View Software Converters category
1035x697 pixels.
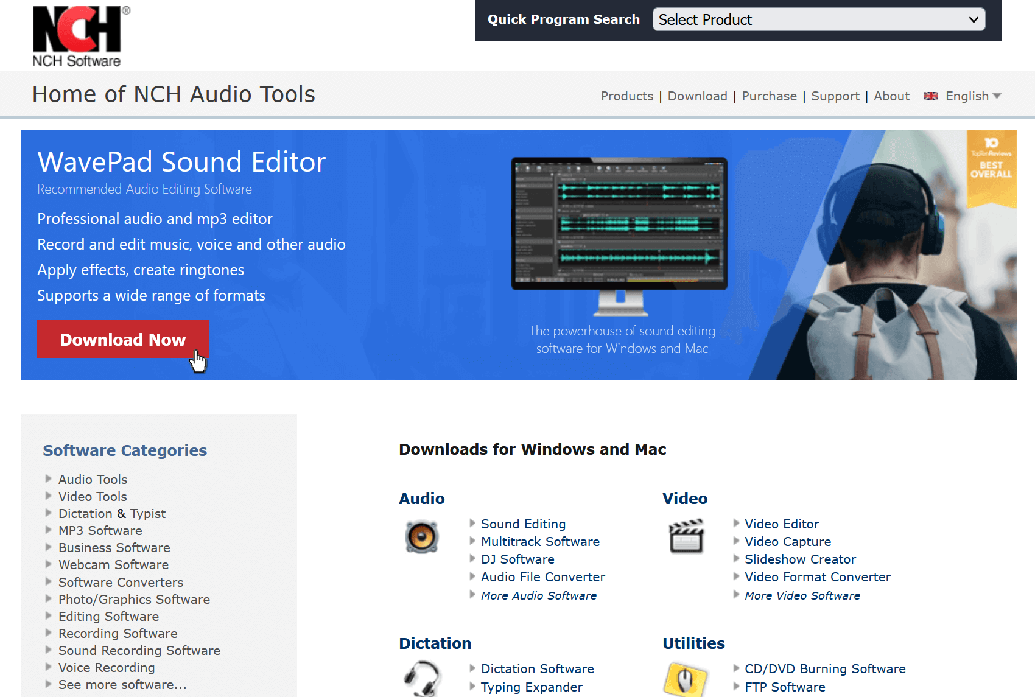point(121,583)
